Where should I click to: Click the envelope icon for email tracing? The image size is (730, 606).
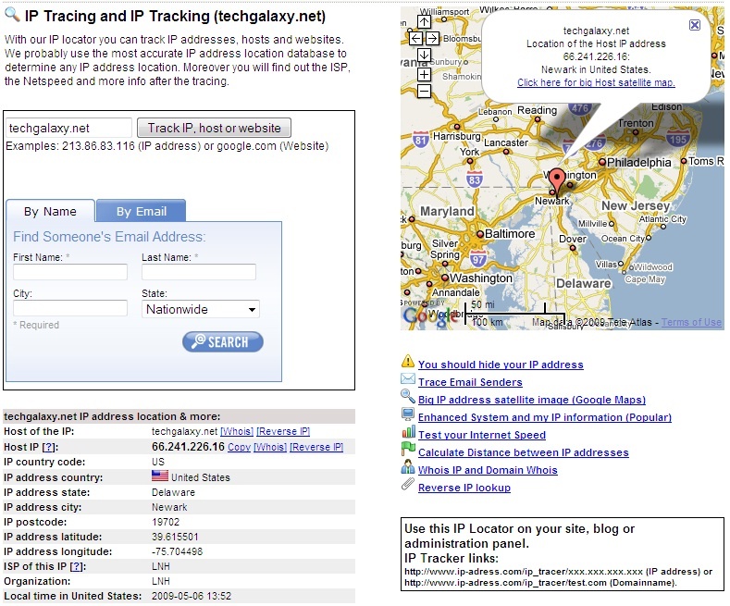pos(408,379)
